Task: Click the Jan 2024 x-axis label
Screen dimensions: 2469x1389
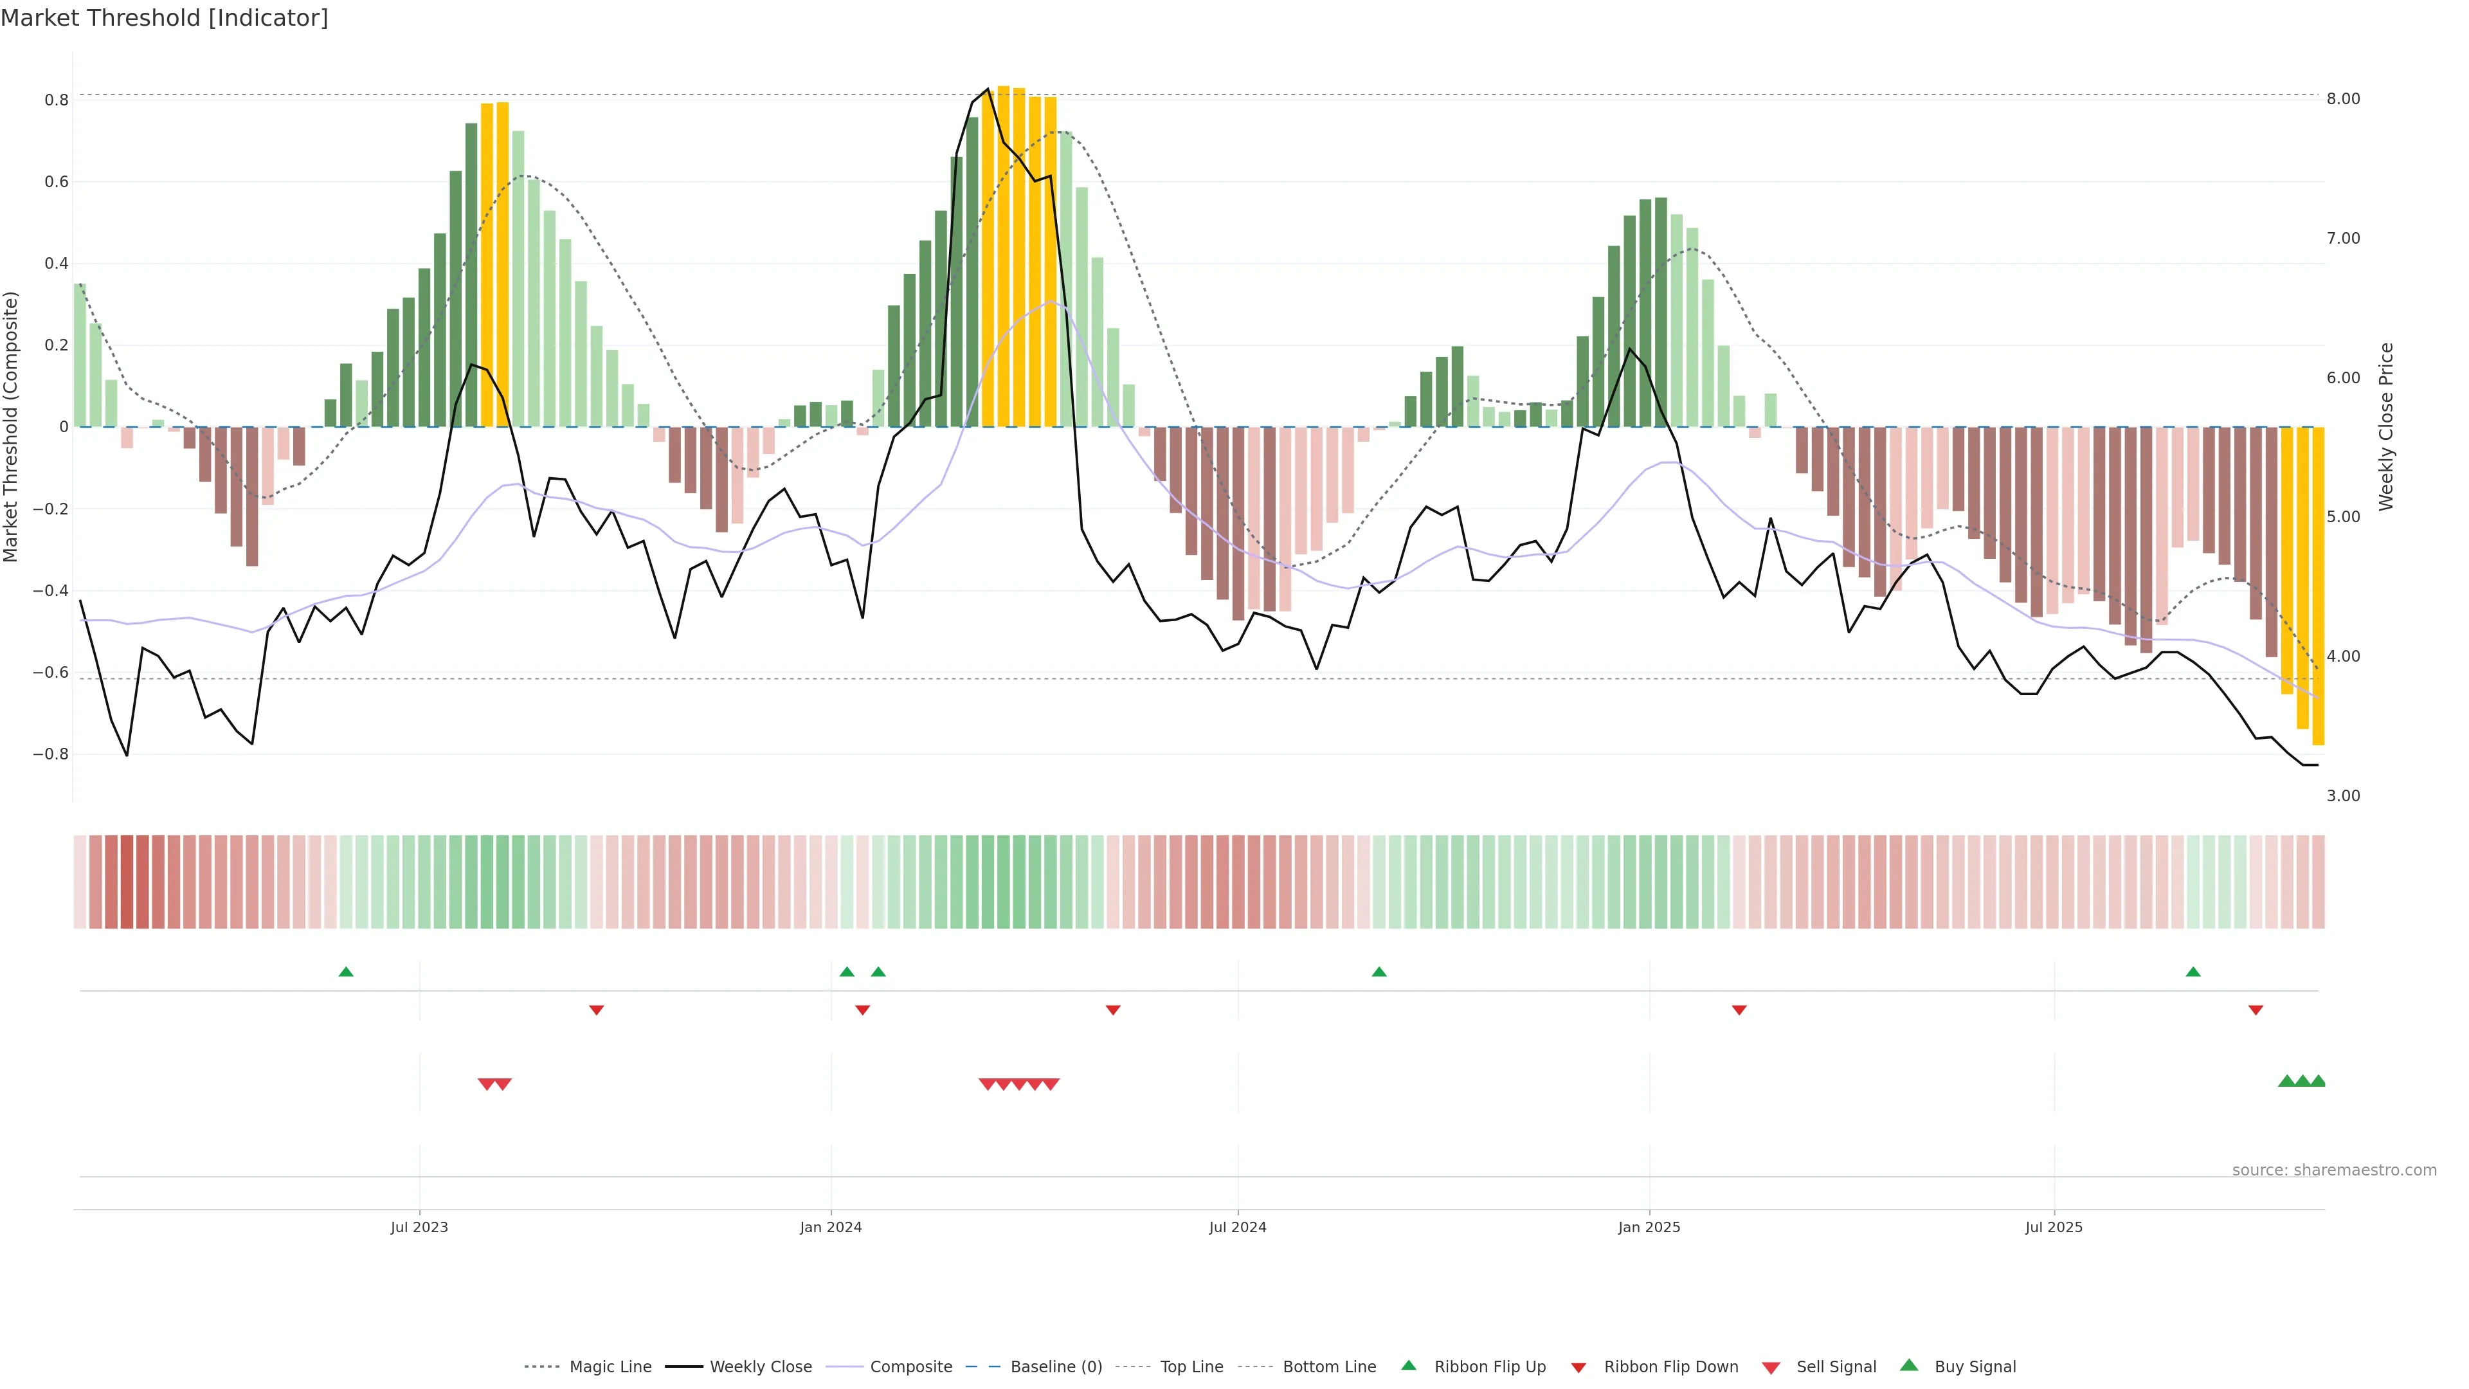Action: 831,1227
